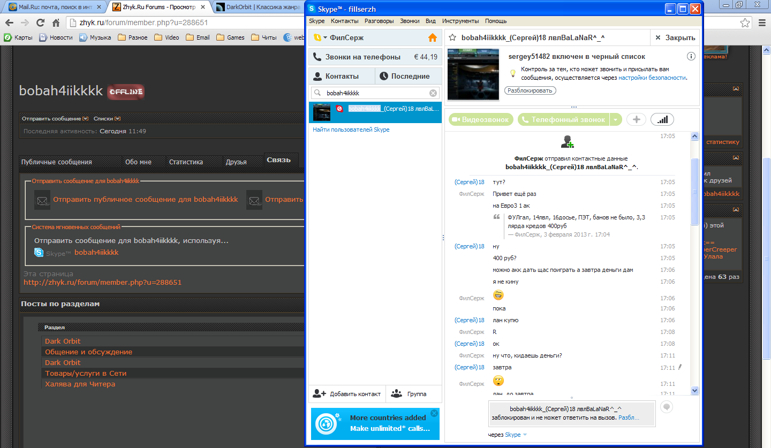Image resolution: width=771 pixels, height=448 pixels.
Task: Click the Закрыть button in Skype header
Action: pyautogui.click(x=676, y=37)
